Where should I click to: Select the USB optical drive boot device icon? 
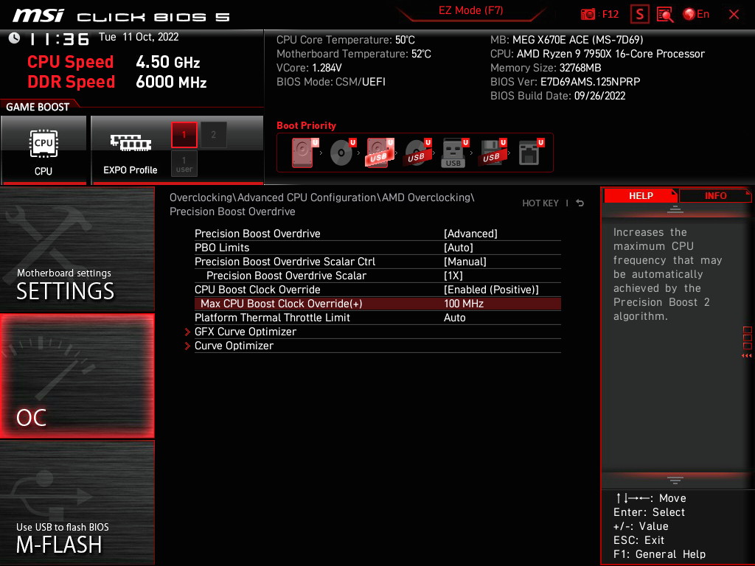pos(417,153)
